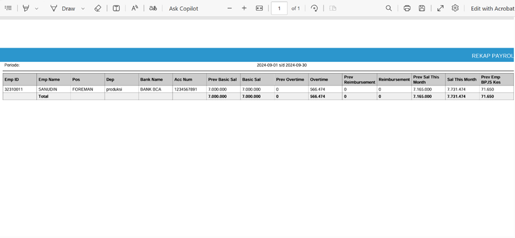Zoom in with the plus button
Screen dimensions: 515x238
(x=244, y=9)
